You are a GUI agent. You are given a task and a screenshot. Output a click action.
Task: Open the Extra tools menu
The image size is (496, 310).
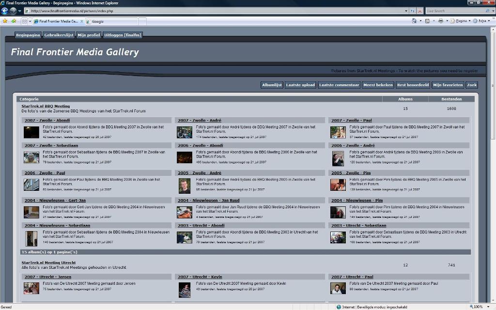point(481,21)
